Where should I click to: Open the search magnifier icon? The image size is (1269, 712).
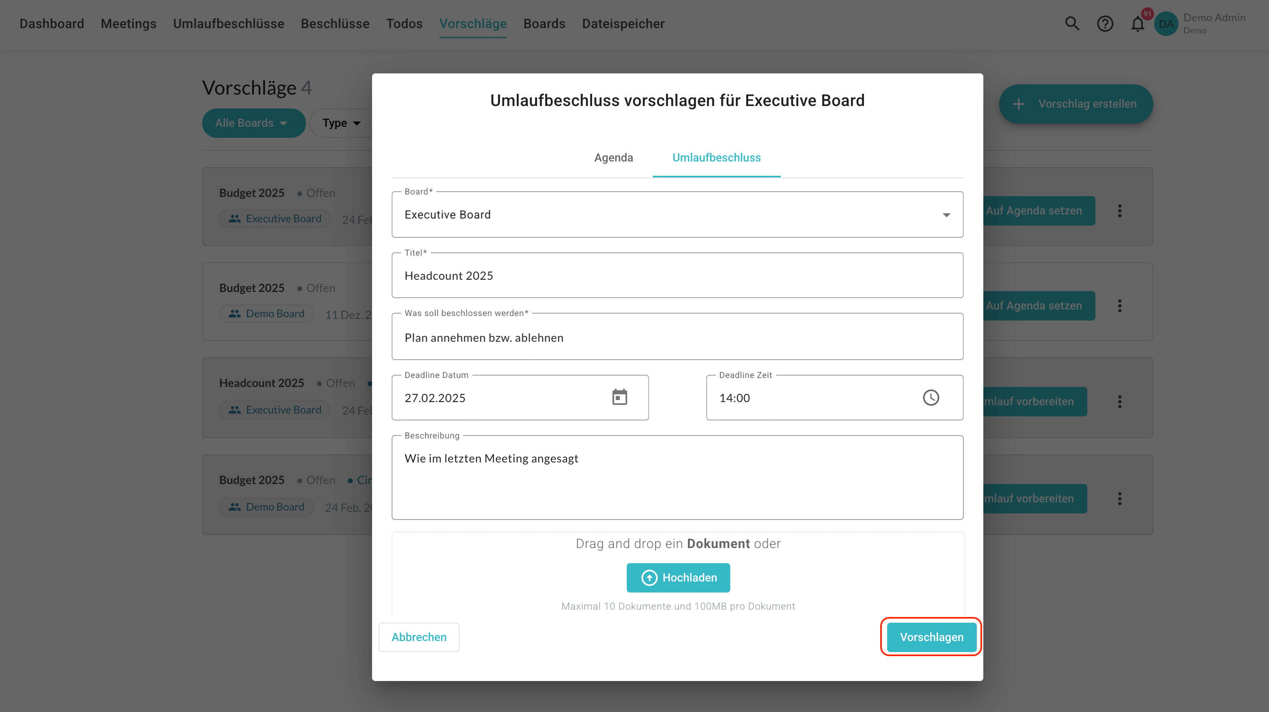pyautogui.click(x=1072, y=24)
